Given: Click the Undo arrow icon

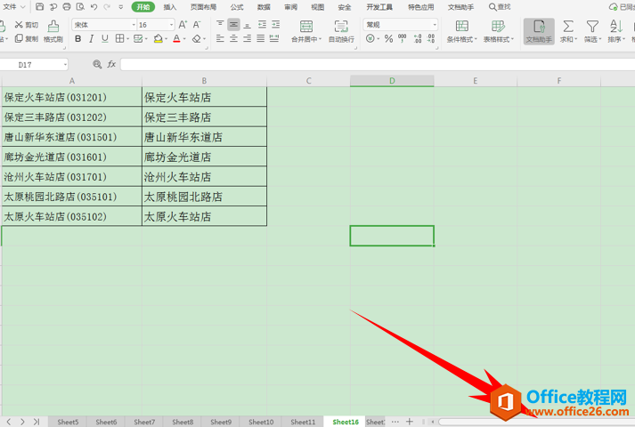Looking at the screenshot, I should (94, 6).
